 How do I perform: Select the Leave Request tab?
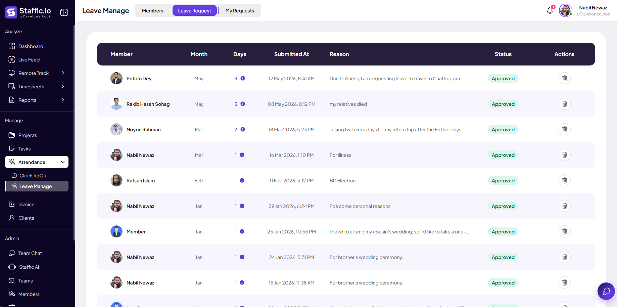coord(194,10)
